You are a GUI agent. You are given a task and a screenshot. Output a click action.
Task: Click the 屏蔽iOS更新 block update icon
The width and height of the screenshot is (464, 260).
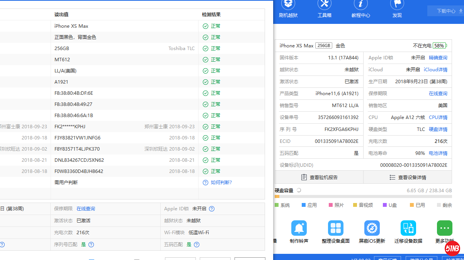tap(372, 228)
